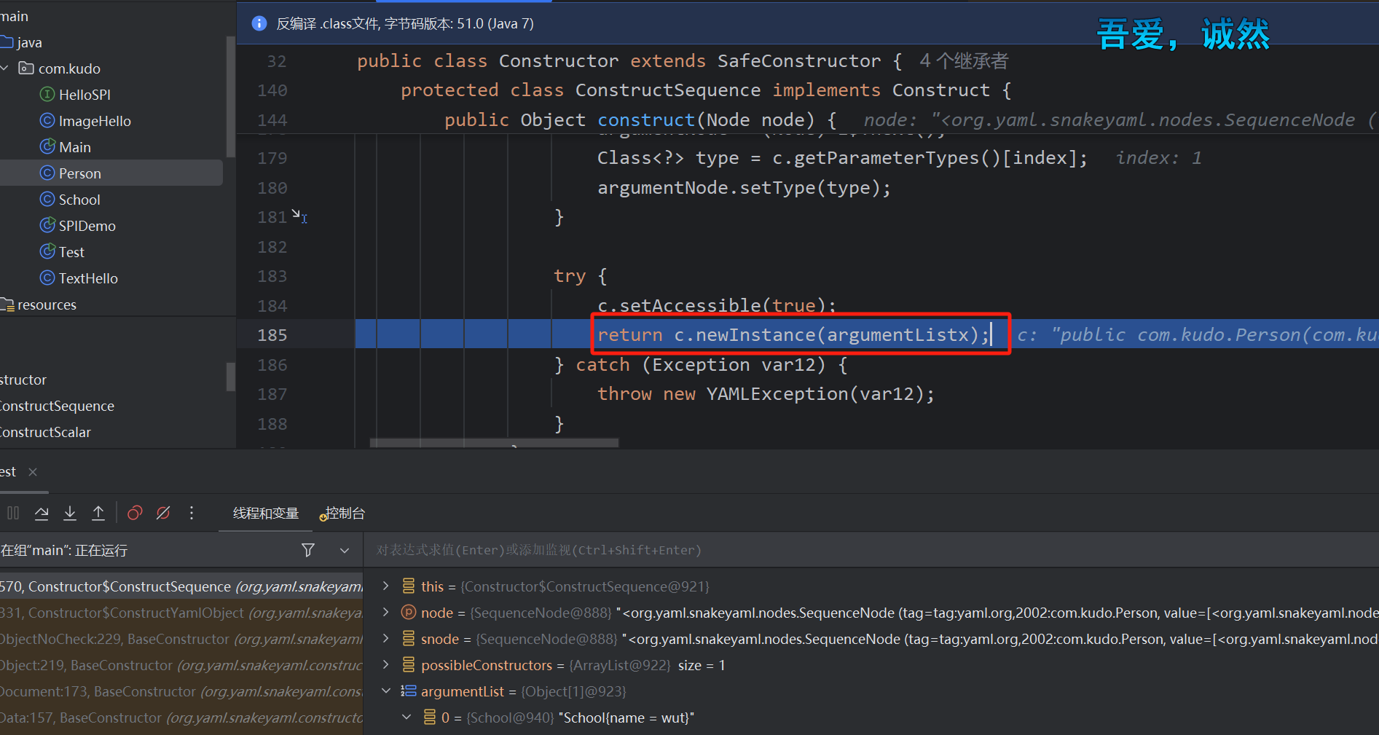Select the Test class icon

coord(47,251)
